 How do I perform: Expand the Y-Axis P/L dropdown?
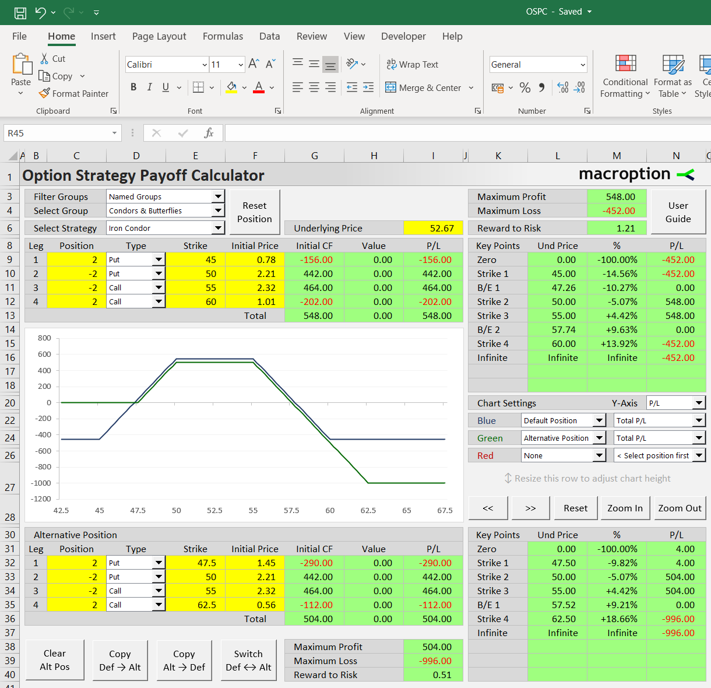[699, 403]
